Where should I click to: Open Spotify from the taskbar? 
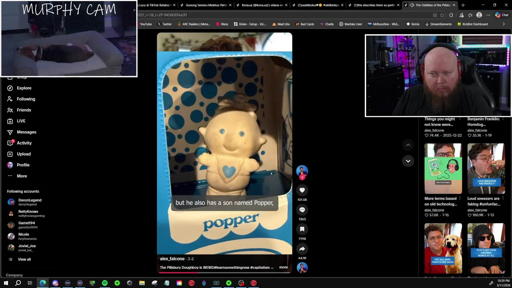105,283
